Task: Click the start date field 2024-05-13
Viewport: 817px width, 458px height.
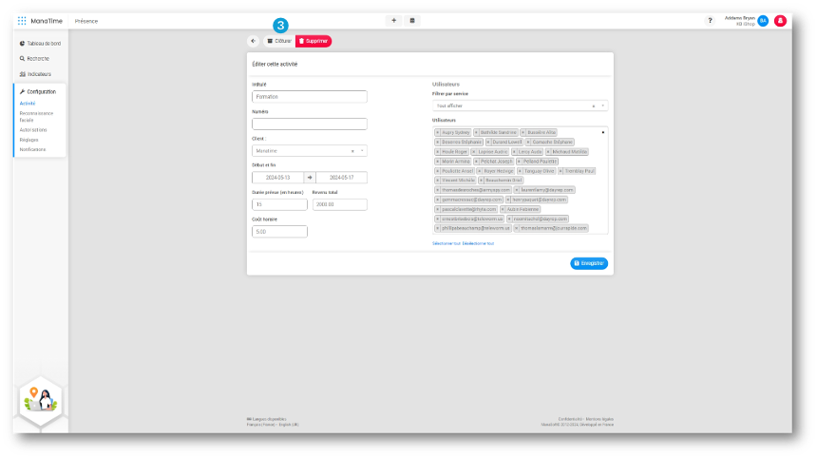Action: point(277,178)
